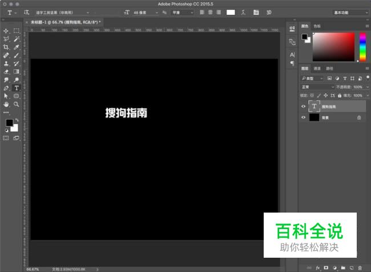Switch to the 通道 tab
Screen dimensions: 371x272
317,69
